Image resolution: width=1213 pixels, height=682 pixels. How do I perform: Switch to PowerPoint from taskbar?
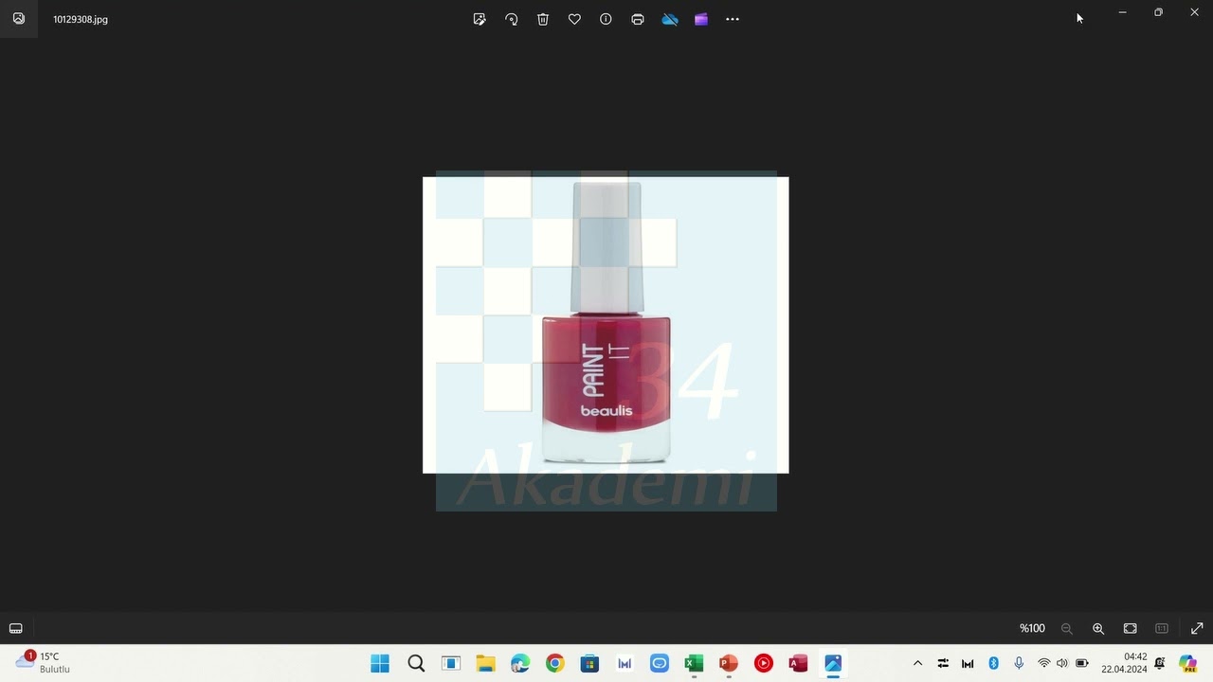click(x=729, y=663)
